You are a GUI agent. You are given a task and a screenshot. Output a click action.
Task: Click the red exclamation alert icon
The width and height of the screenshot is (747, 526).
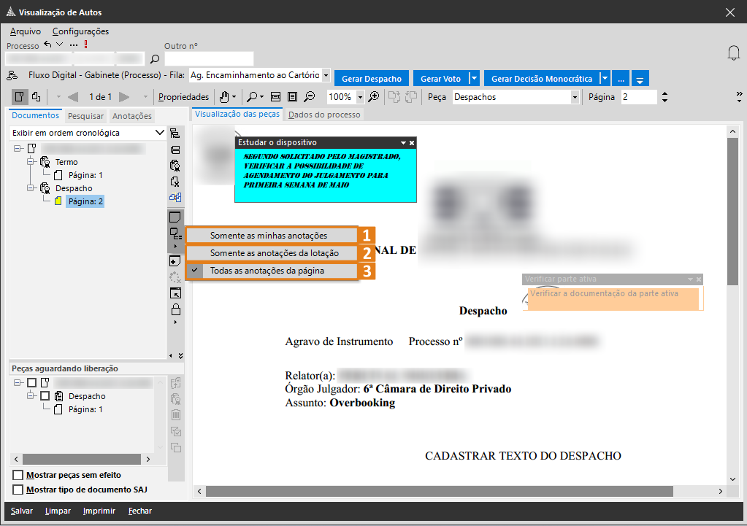(85, 45)
